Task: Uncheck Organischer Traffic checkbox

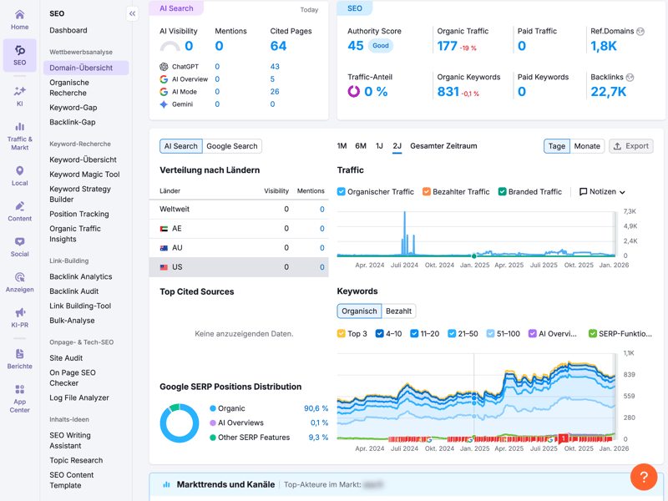Action: [342, 192]
